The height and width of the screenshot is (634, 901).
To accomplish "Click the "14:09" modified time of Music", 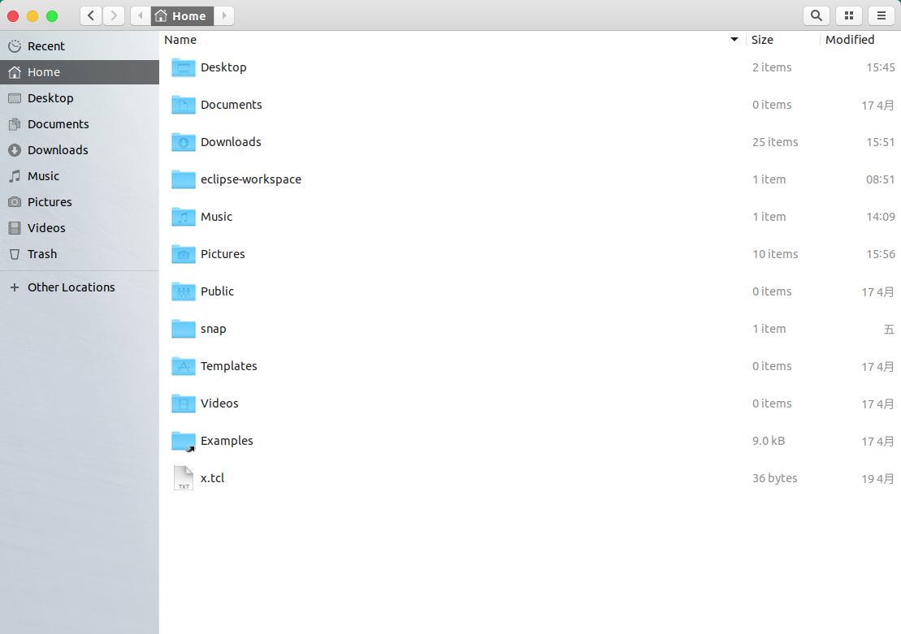I will click(881, 217).
